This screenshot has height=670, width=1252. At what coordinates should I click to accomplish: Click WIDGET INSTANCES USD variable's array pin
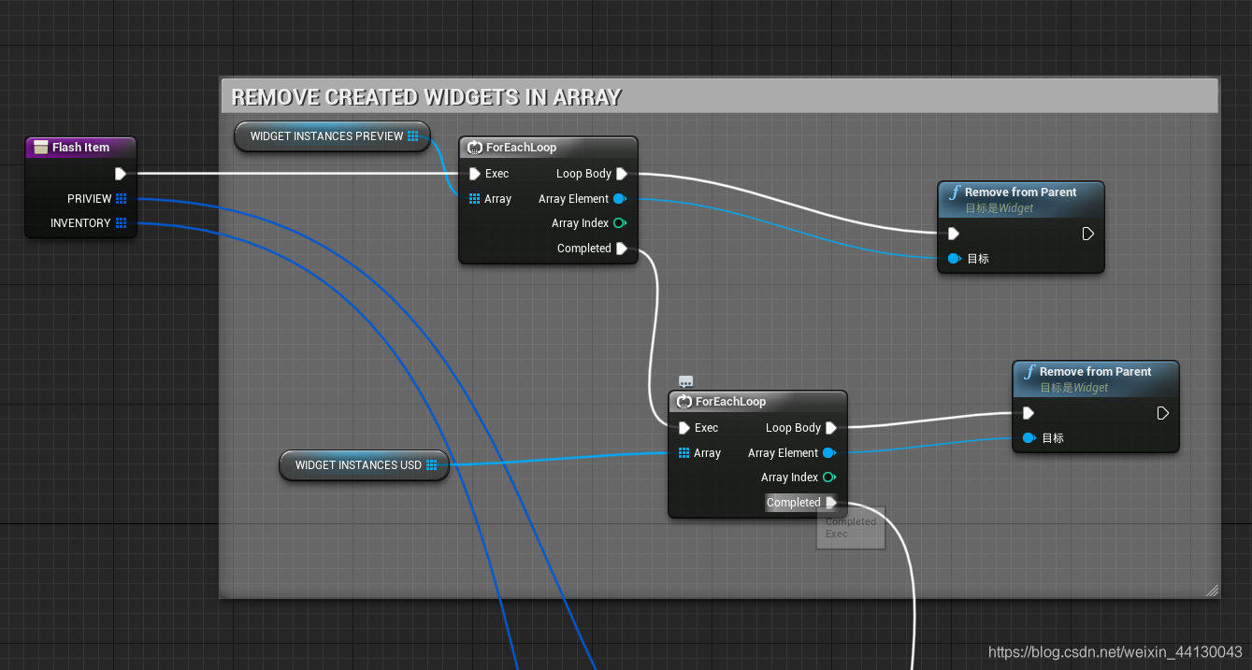pyautogui.click(x=431, y=464)
